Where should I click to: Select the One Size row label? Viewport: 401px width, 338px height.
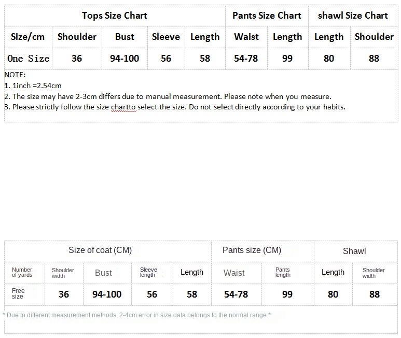29,59
